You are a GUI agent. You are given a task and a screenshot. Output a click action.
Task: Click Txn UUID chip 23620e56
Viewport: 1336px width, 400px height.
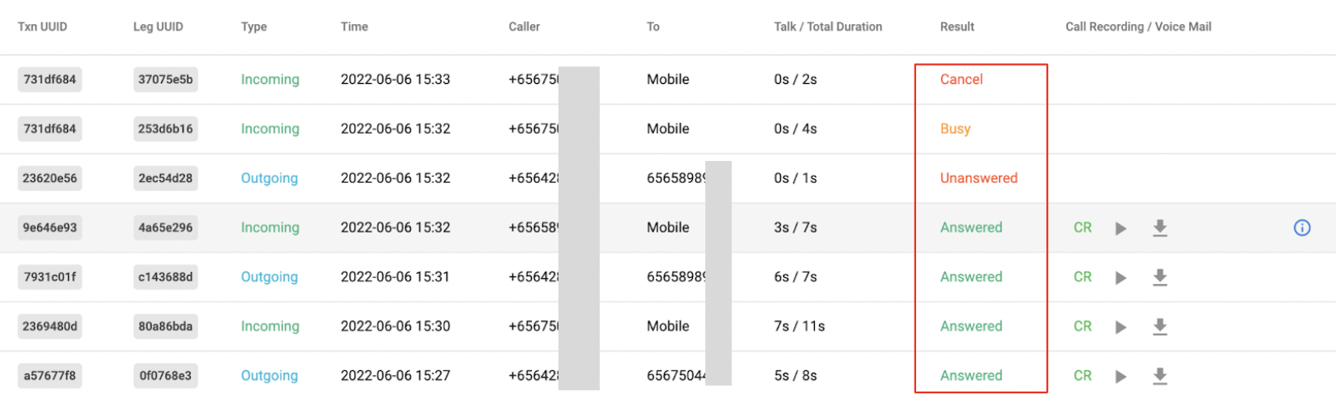coord(50,178)
